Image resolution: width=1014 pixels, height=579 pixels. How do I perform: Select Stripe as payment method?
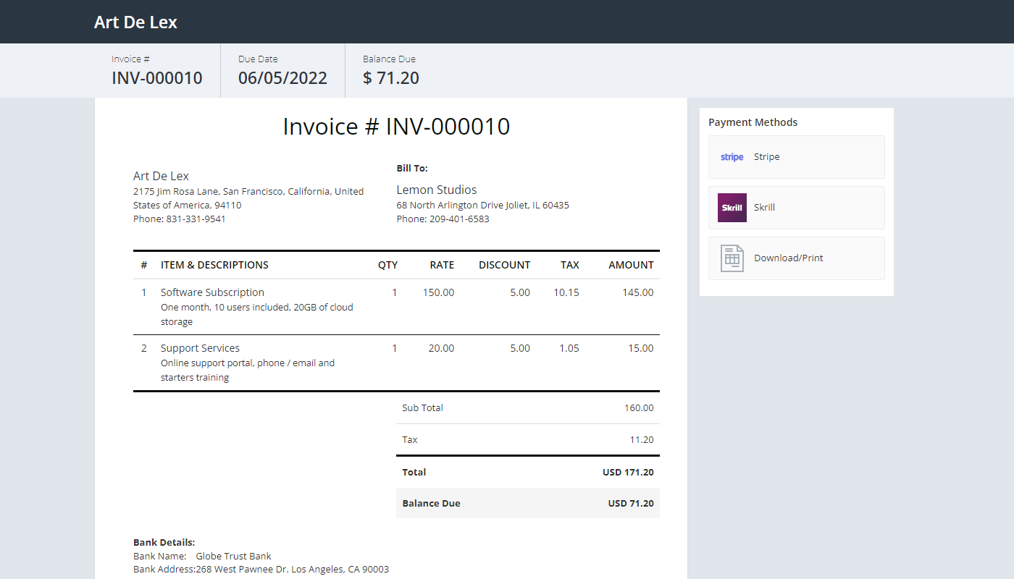766,156
